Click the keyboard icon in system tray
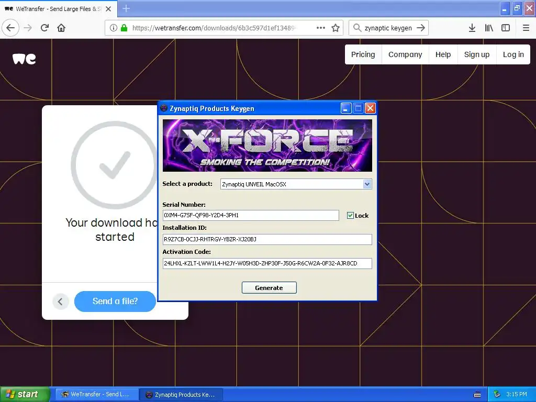The height and width of the screenshot is (402, 536). [x=477, y=395]
